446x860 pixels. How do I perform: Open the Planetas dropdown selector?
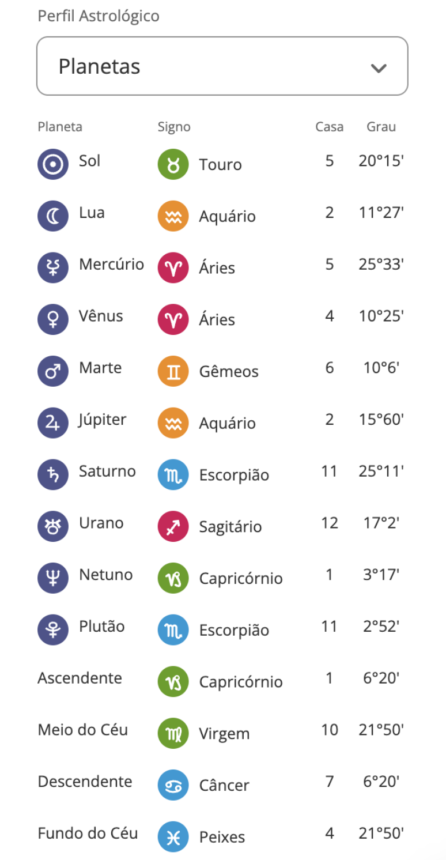coord(222,66)
